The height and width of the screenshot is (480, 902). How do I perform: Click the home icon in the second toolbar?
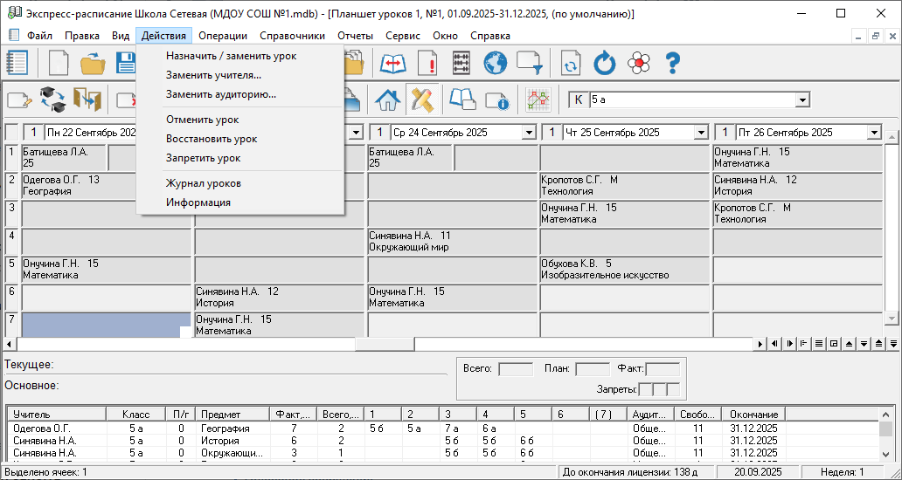click(387, 100)
